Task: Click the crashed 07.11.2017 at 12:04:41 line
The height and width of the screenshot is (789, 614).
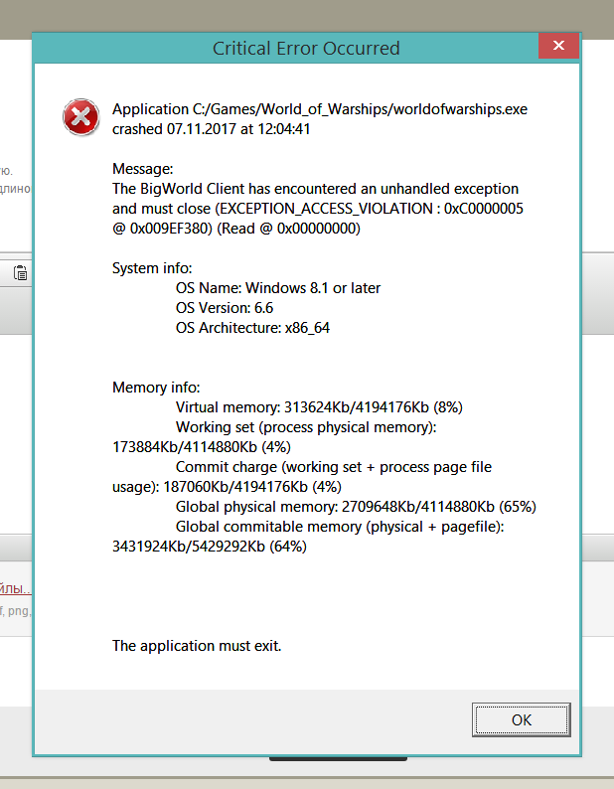Action: [x=212, y=129]
